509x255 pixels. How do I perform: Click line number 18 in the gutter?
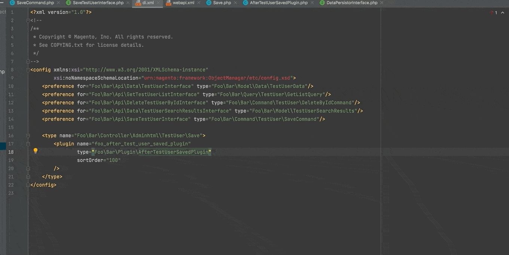click(11, 152)
